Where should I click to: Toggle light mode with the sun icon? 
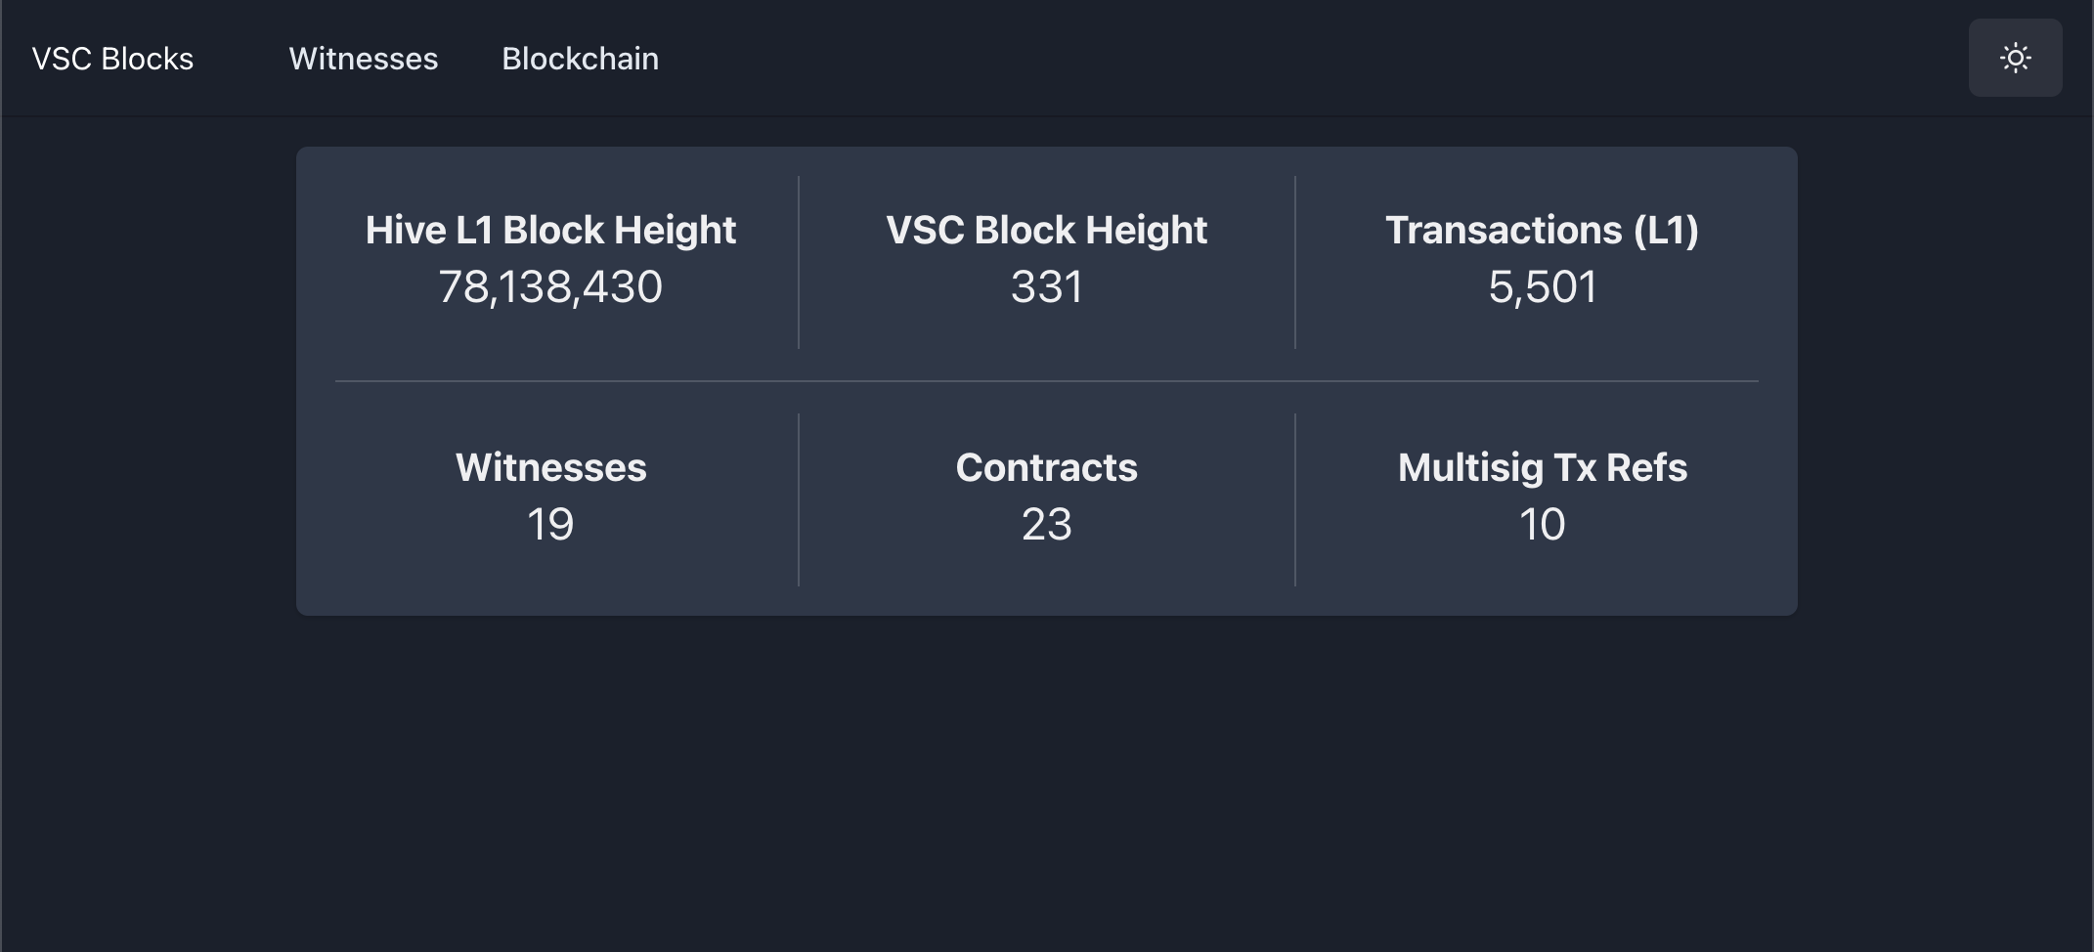coord(2015,58)
